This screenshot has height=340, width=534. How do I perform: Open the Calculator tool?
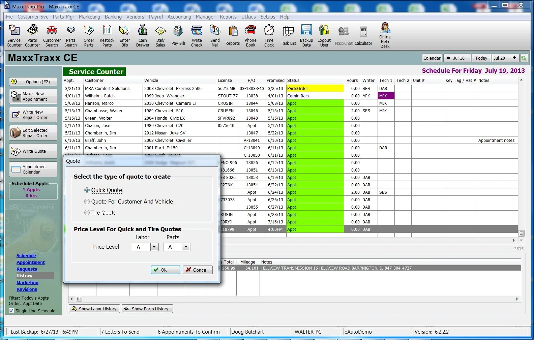click(x=363, y=35)
